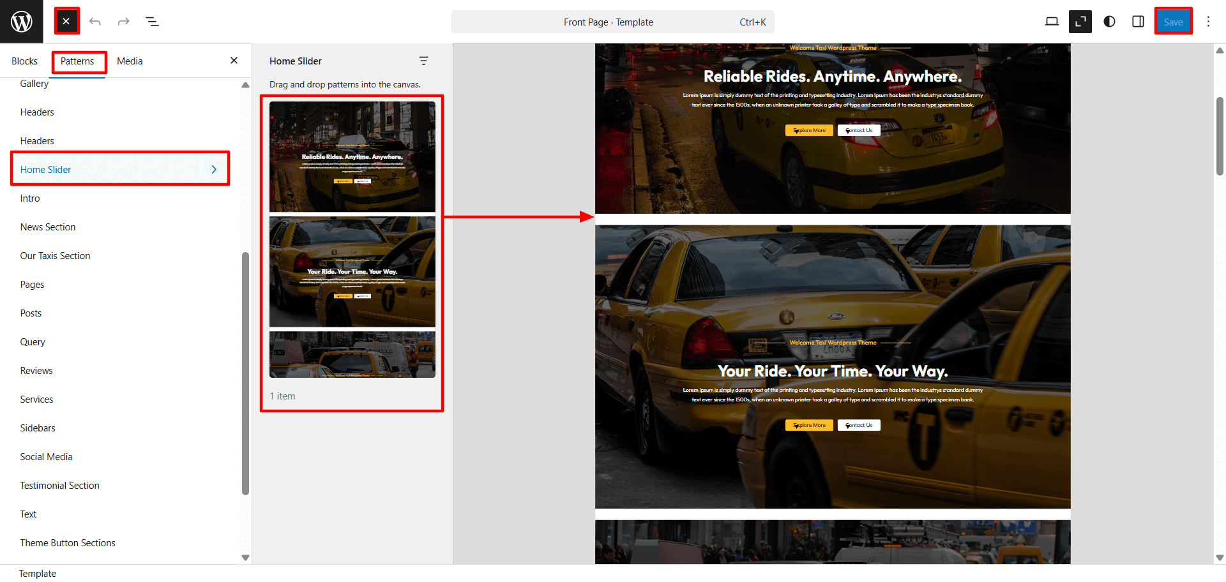This screenshot has width=1226, height=582.
Task: Open the three-dot Options menu
Action: tap(1208, 22)
